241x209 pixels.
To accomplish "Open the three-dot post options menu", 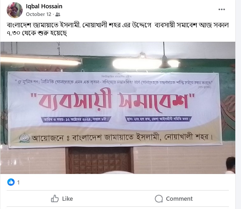I will [222, 9].
